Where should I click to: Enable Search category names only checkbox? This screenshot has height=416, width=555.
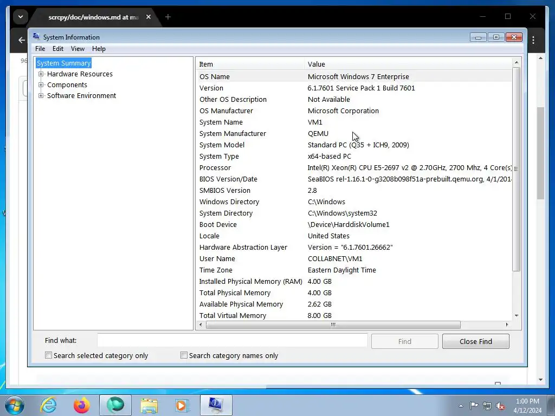184,355
